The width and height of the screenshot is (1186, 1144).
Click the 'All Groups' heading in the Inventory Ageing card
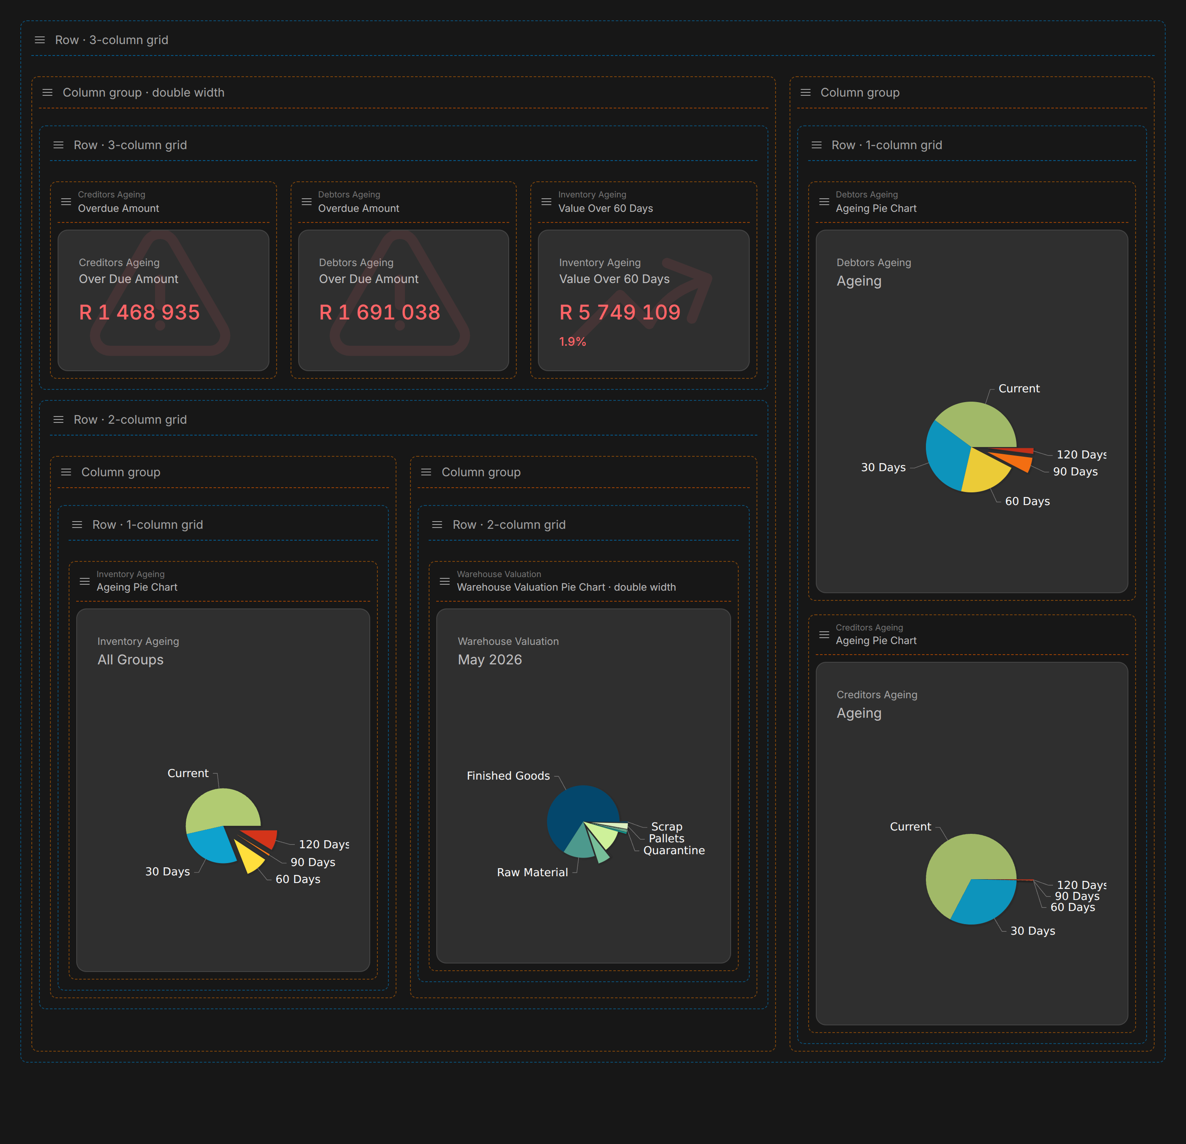click(x=130, y=660)
